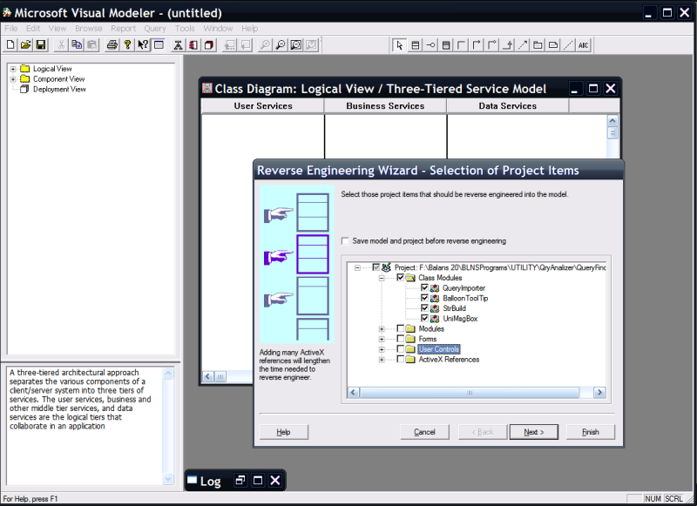Image resolution: width=697 pixels, height=506 pixels.
Task: Uncheck the Class Modules folder checkbox
Action: (400, 278)
